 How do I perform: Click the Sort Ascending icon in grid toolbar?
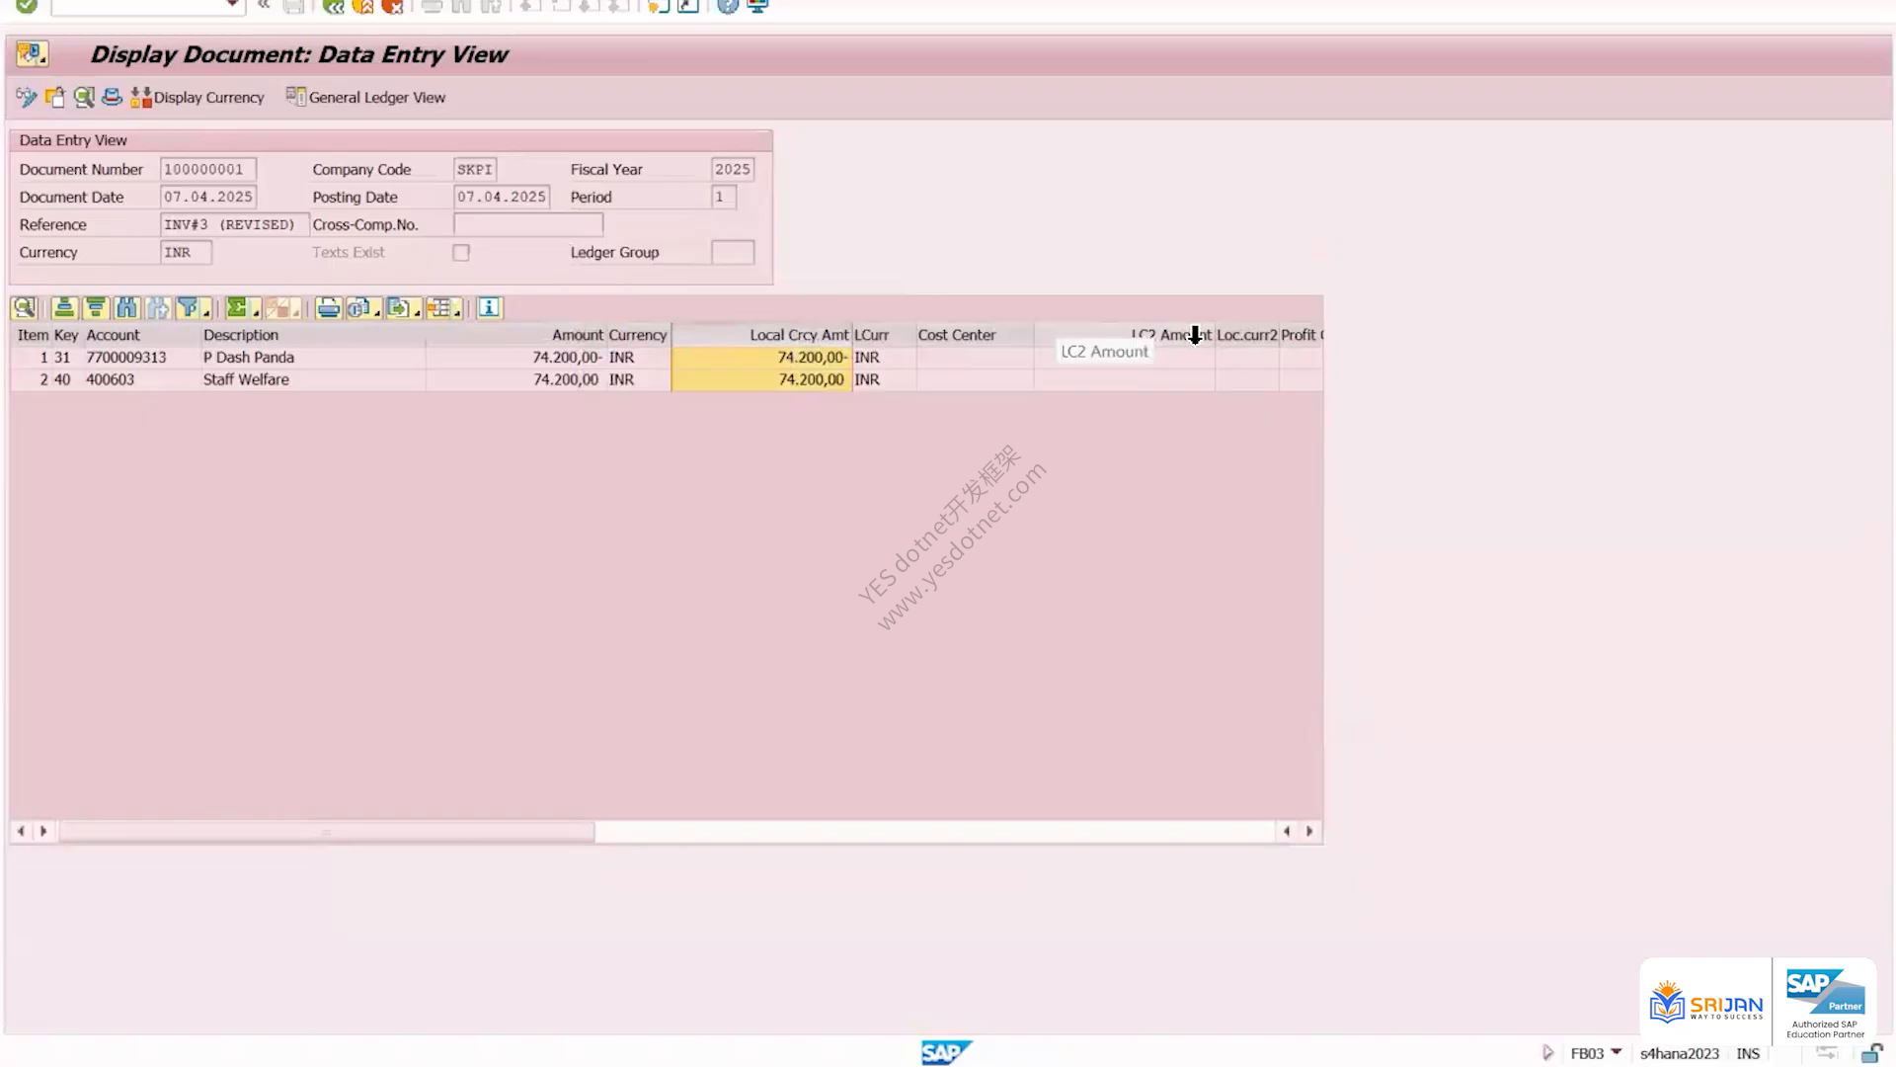(x=64, y=308)
